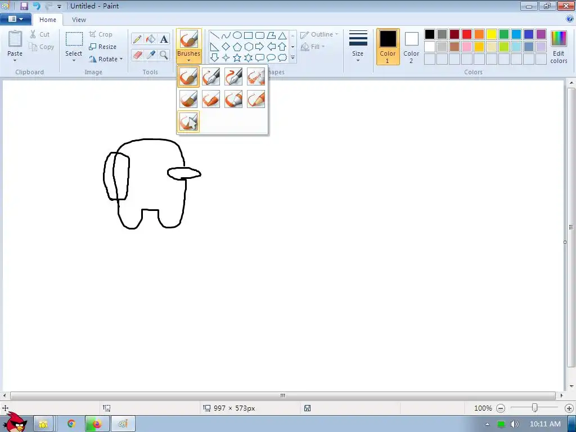The height and width of the screenshot is (432, 576).
Task: Select the Line shape
Action: (214, 35)
